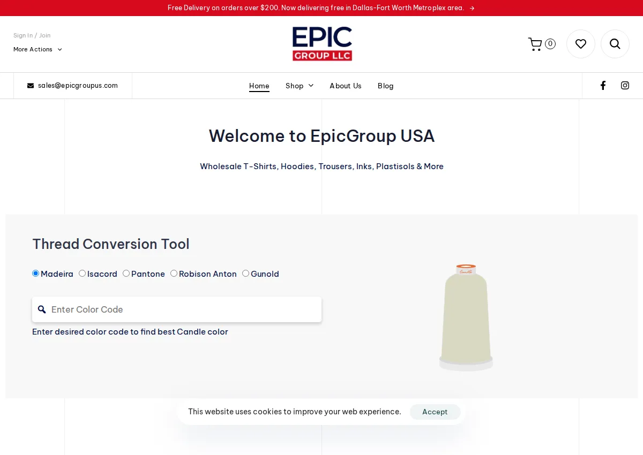
Task: Open the About Us page
Action: click(346, 86)
